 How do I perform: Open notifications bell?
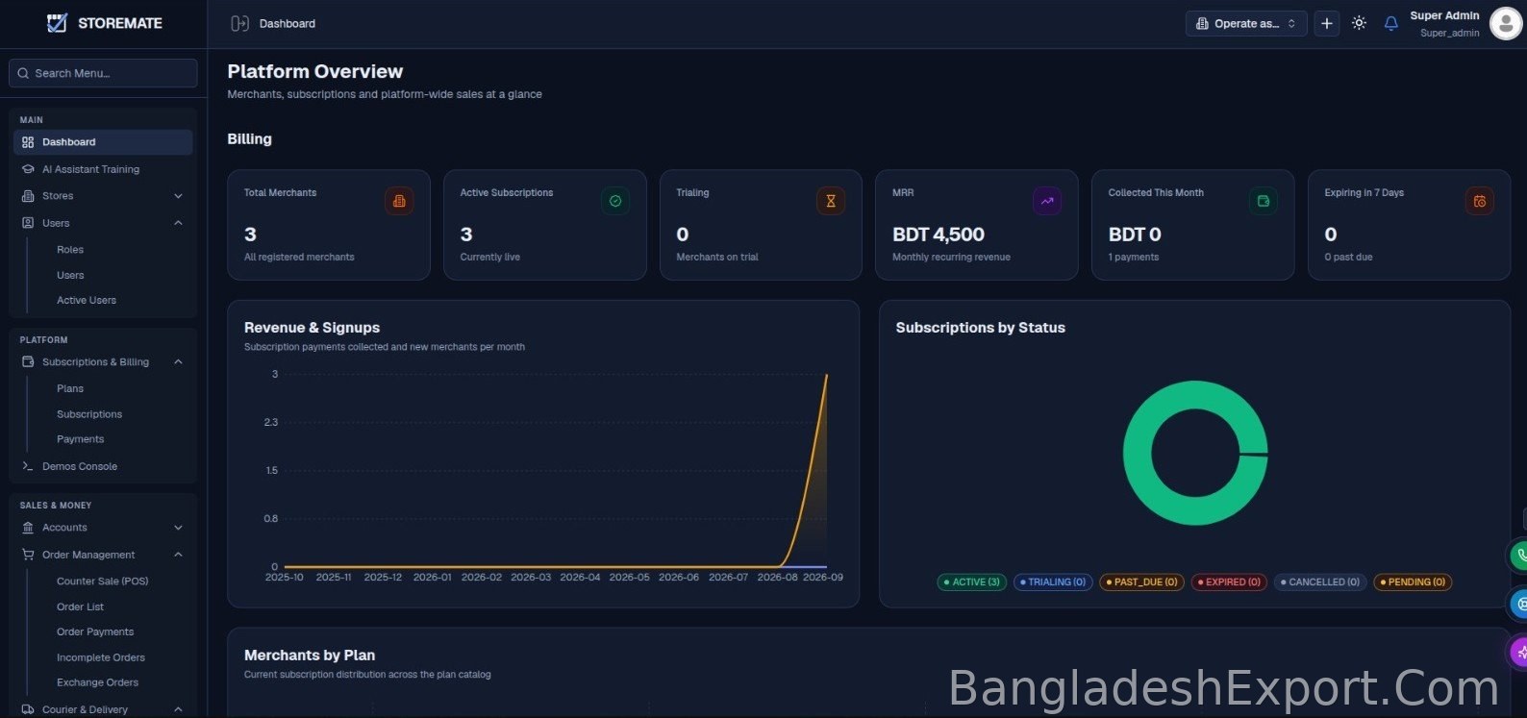(x=1390, y=23)
